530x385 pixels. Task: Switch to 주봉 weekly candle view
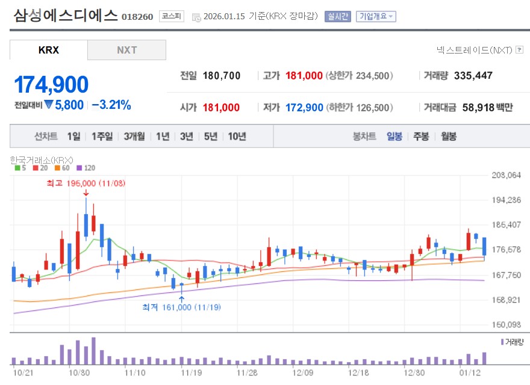(420, 136)
